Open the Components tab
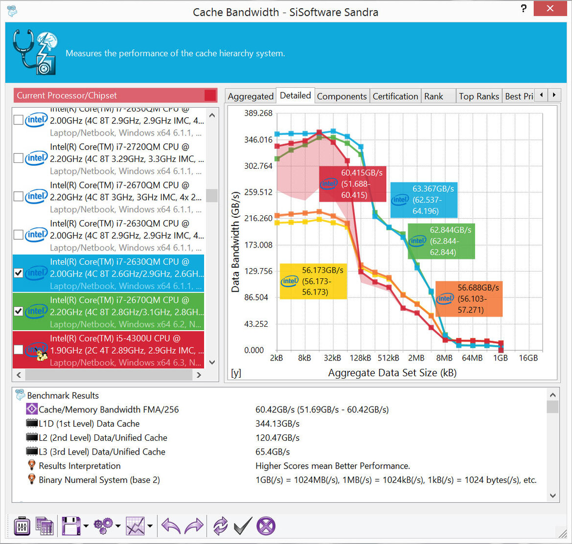 pyautogui.click(x=342, y=96)
